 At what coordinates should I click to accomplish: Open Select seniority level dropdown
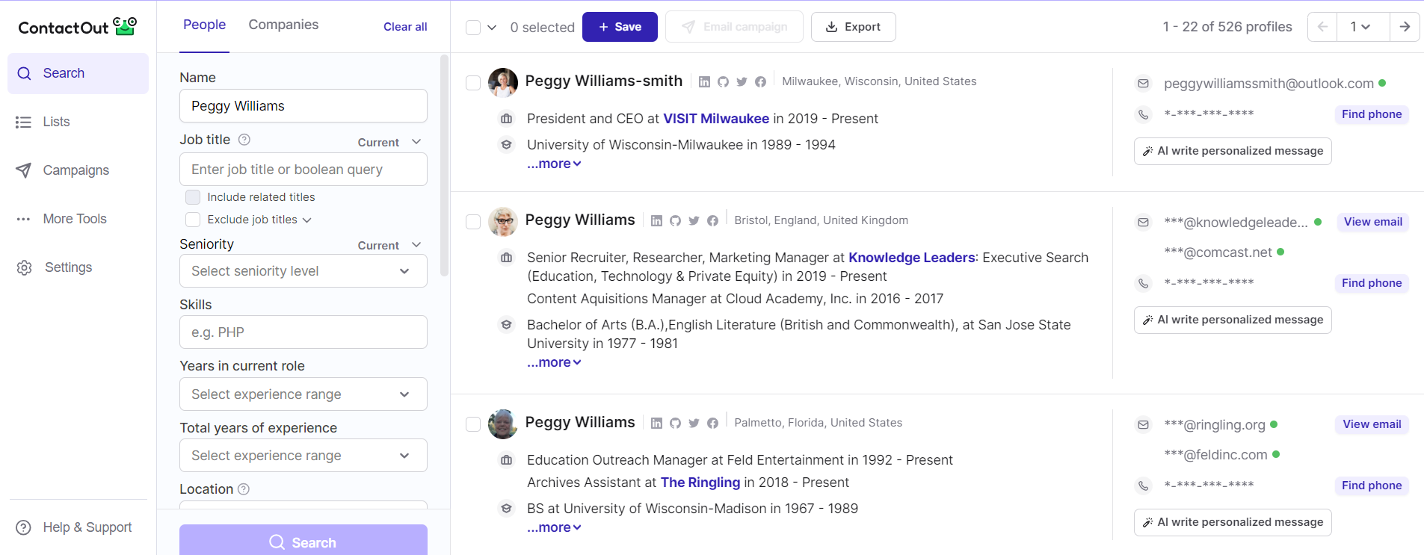click(303, 271)
